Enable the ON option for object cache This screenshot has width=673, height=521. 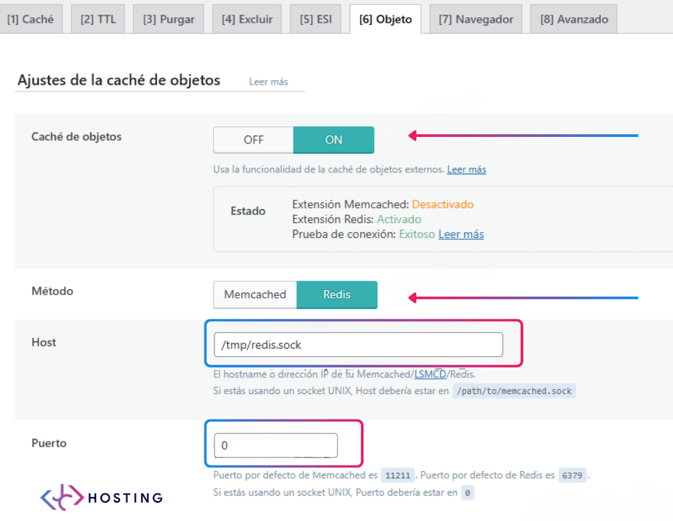333,140
